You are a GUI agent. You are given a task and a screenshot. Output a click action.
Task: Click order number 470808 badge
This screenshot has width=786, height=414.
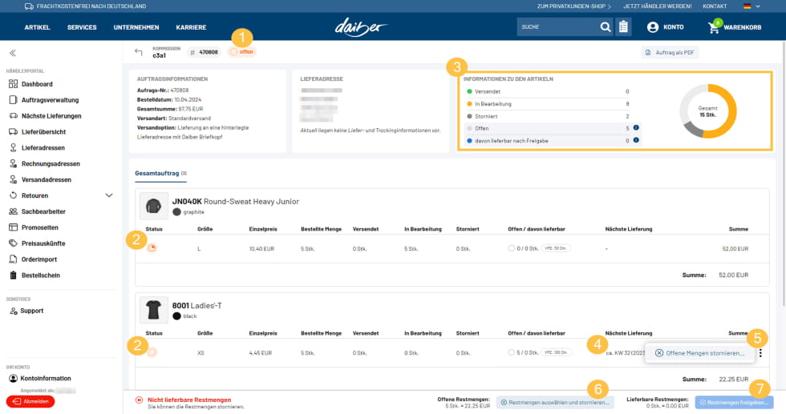point(204,52)
